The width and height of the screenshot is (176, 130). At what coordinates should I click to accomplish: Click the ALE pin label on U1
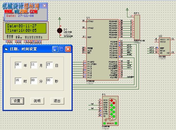click(x=89, y=51)
